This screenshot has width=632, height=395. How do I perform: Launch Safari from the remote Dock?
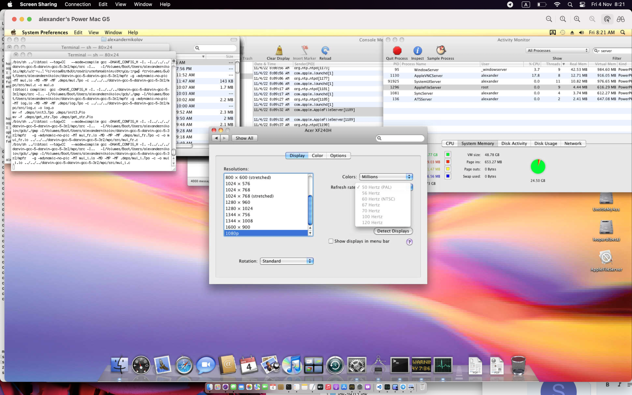coord(184,365)
